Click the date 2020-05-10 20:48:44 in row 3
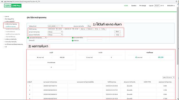The height and width of the screenshot is (100, 179). pos(112,94)
